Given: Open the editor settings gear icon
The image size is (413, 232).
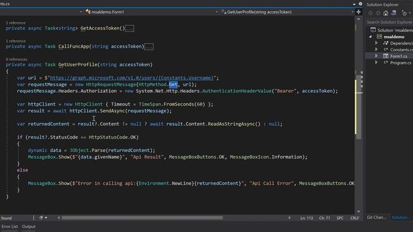Looking at the screenshot, I should [360, 4].
